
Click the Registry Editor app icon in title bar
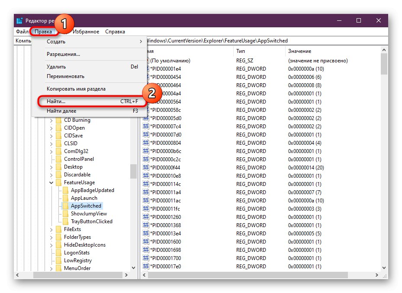19,21
